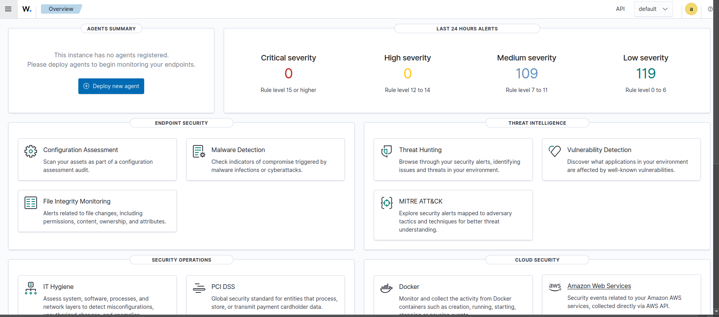The width and height of the screenshot is (719, 317).
Task: Click the IT Hygiene network icon
Action: click(31, 288)
